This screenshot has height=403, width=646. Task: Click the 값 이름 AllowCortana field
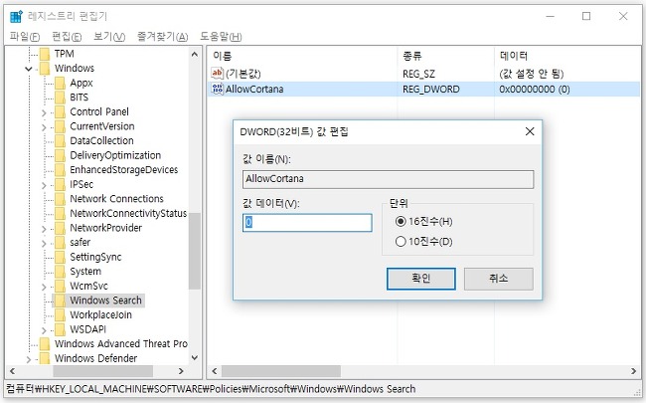pyautogui.click(x=388, y=179)
